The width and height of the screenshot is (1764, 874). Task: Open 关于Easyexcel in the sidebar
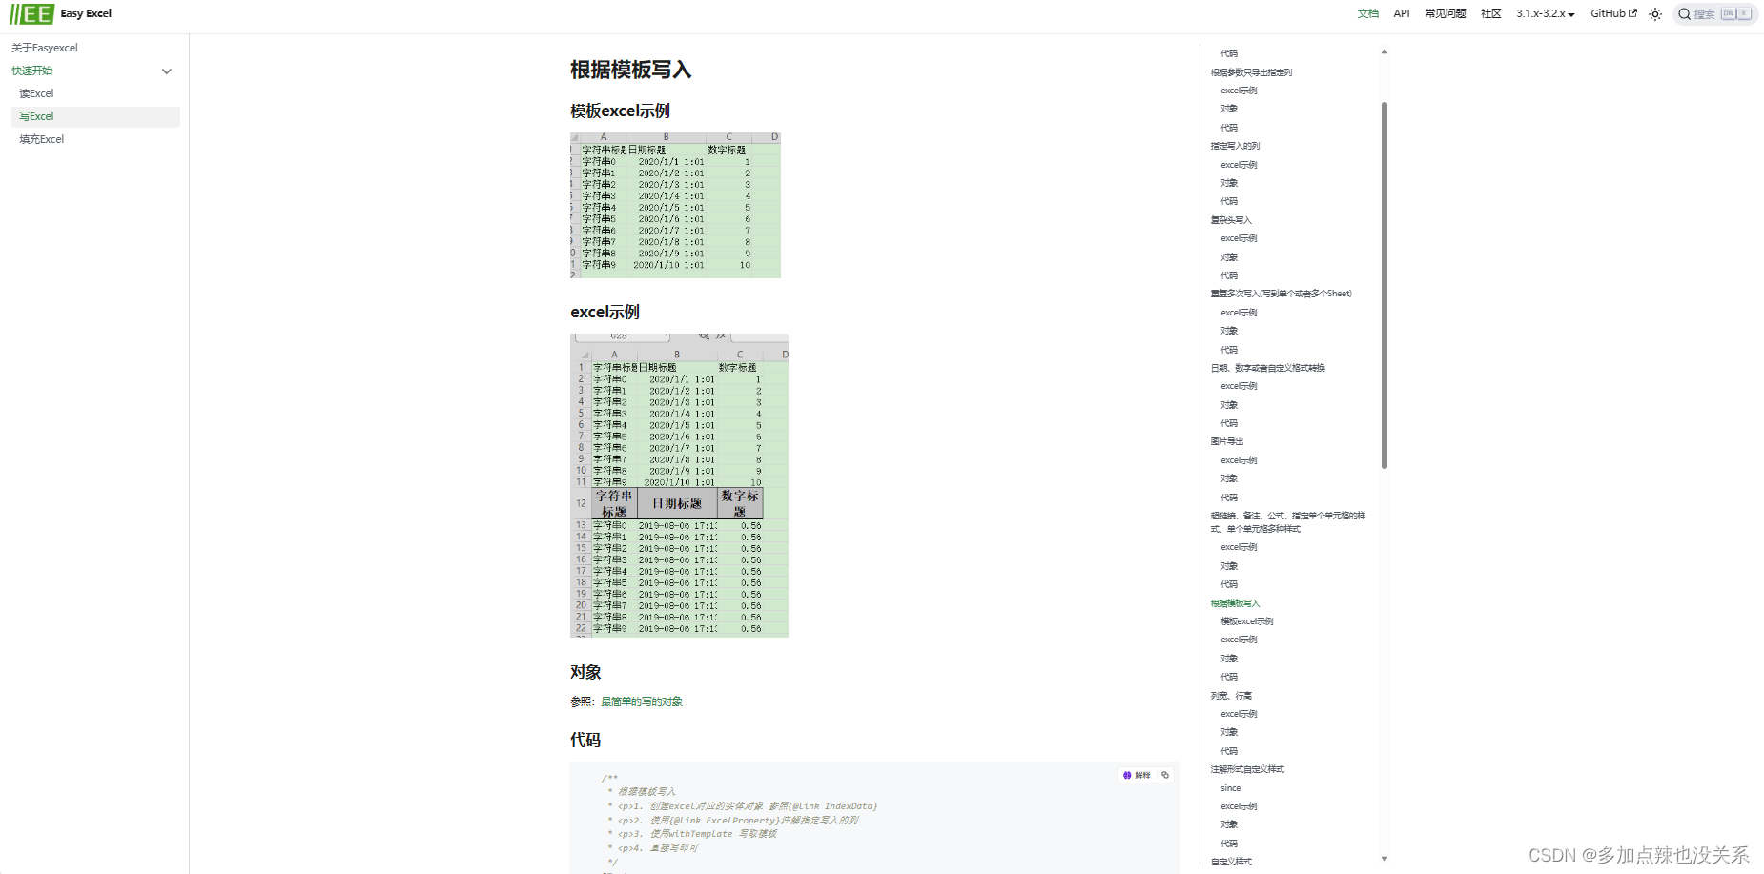coord(45,48)
